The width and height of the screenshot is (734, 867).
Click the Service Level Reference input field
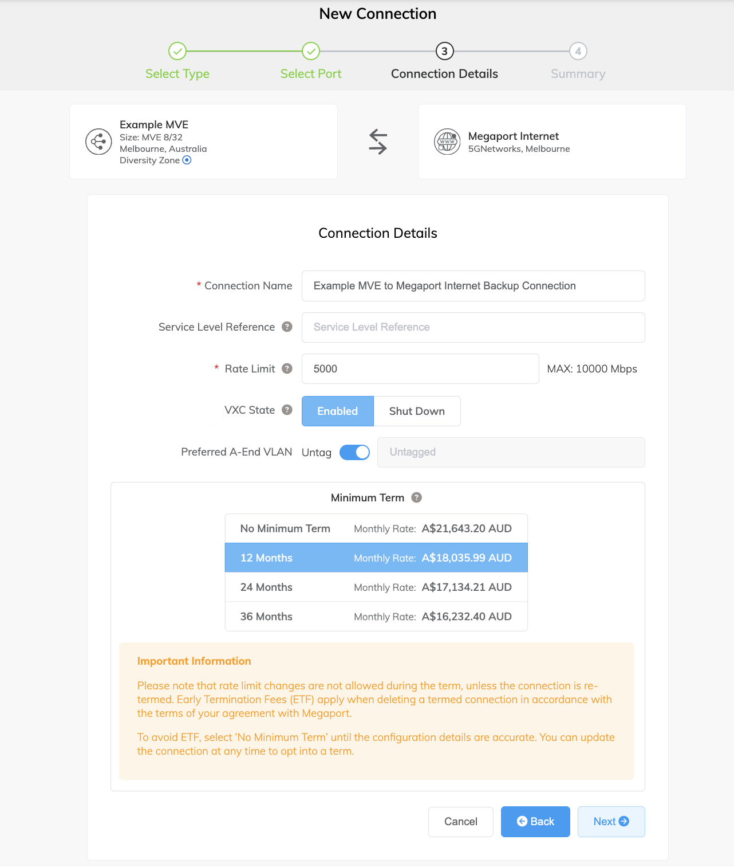473,327
